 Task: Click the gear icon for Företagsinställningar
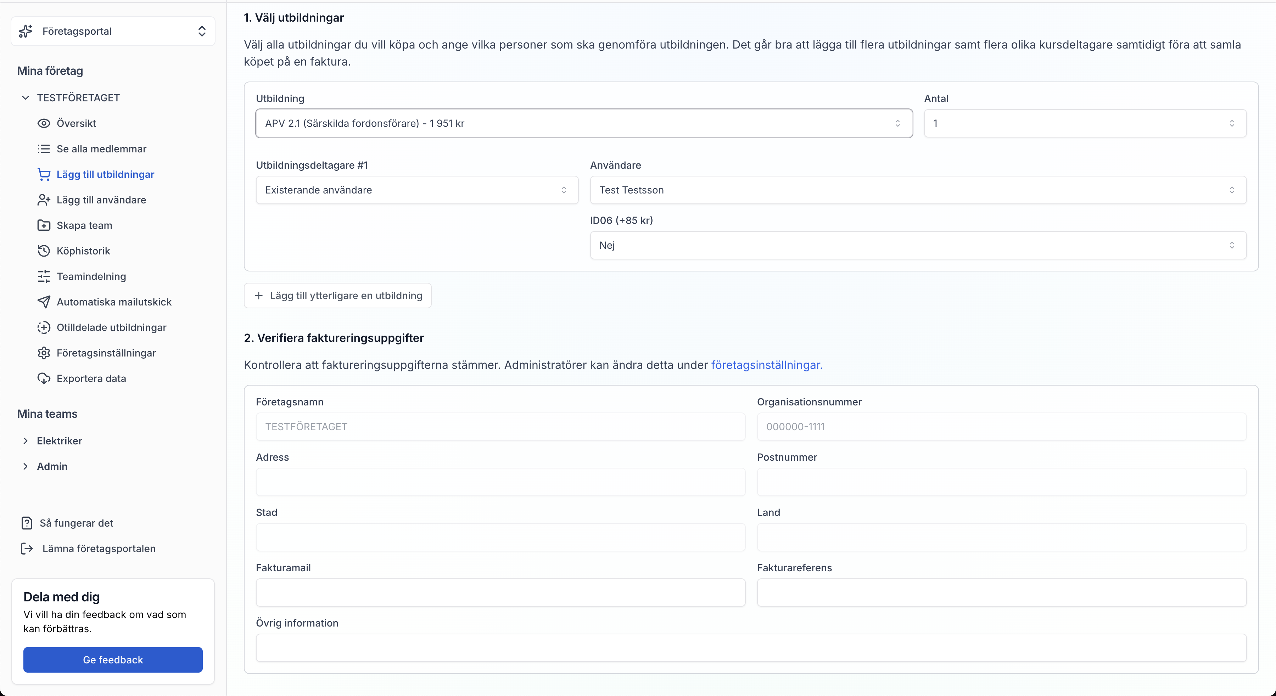point(44,353)
